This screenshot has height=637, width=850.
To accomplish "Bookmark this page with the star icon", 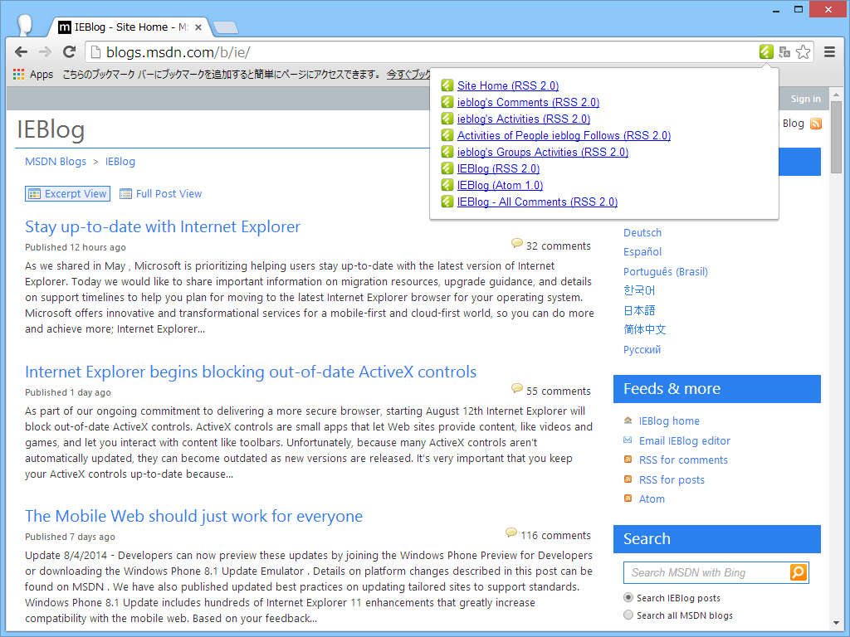I will [804, 52].
